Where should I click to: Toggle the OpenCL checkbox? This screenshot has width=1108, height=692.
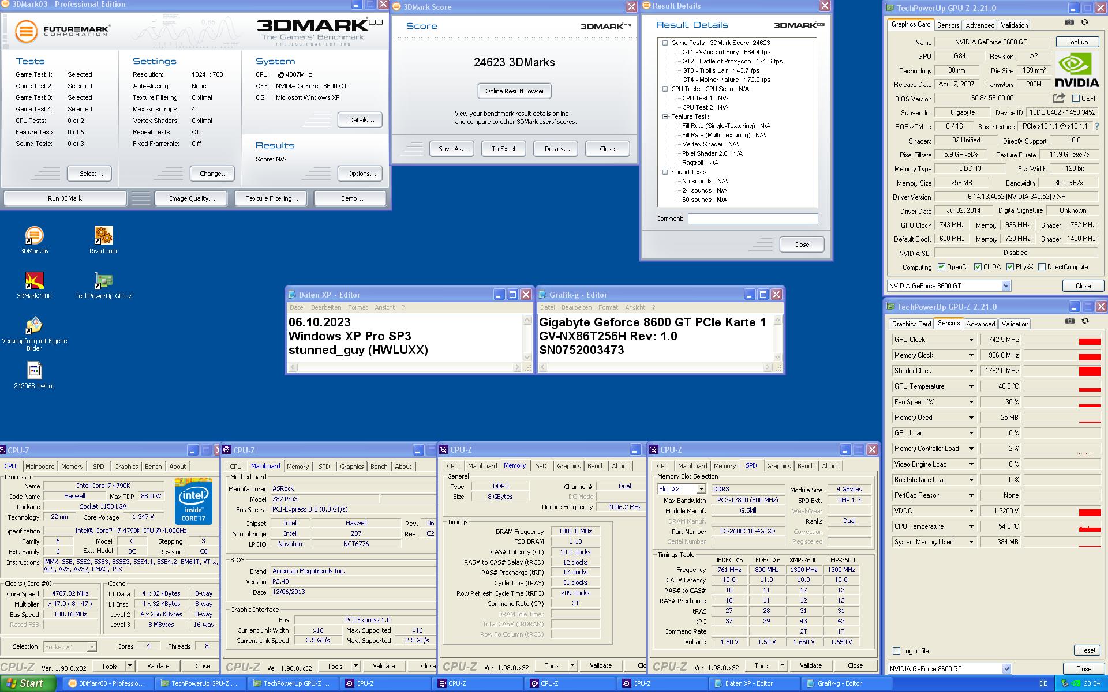(x=941, y=267)
